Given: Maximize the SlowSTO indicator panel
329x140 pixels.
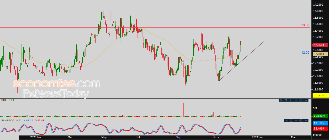Looking at the screenshot, I should pyautogui.click(x=291, y=121).
